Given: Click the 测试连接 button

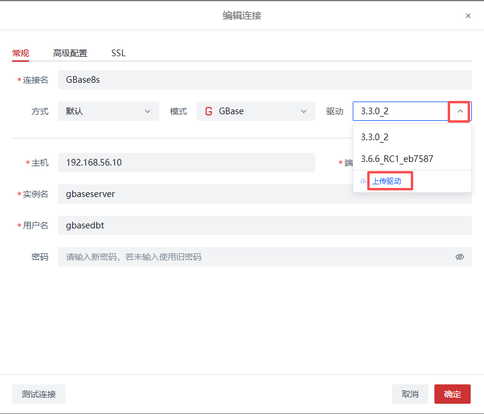Looking at the screenshot, I should (39, 394).
